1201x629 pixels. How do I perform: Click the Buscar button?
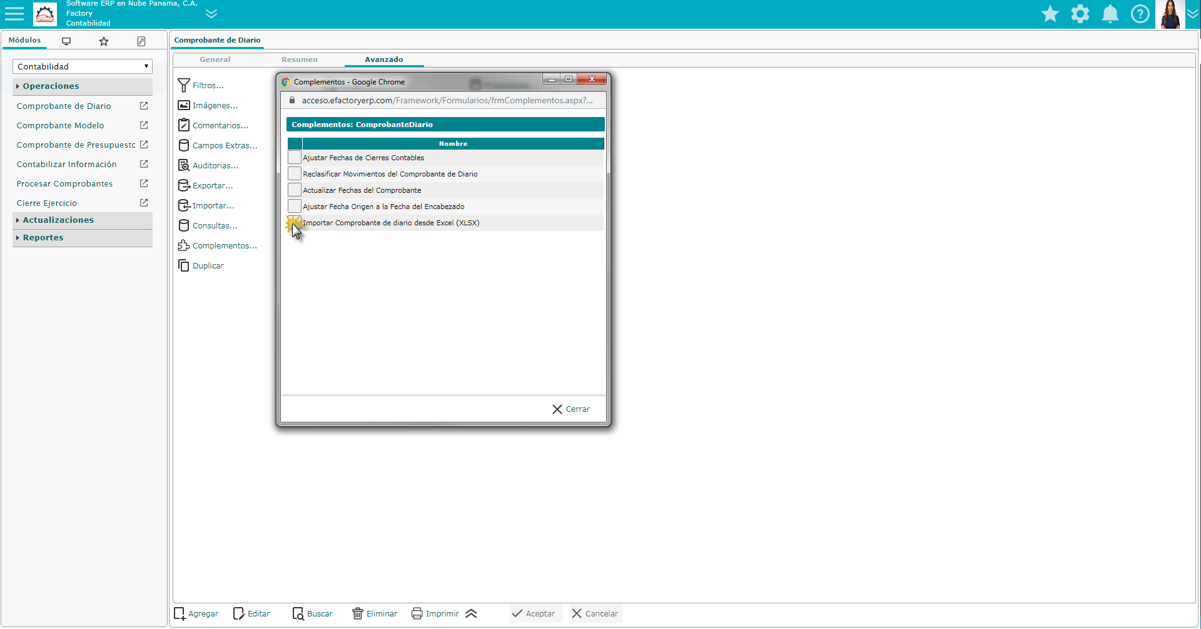click(313, 614)
